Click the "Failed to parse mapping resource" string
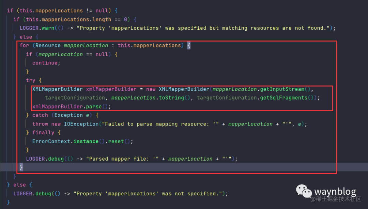This screenshot has height=209, width=368. 160,124
